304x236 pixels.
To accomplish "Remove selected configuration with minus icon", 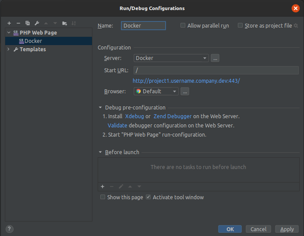I will point(18,23).
